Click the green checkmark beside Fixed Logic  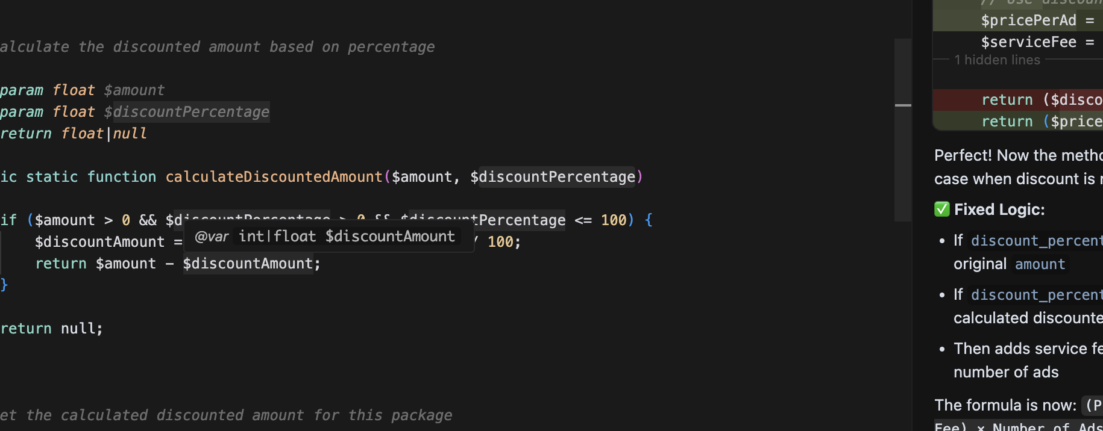941,209
